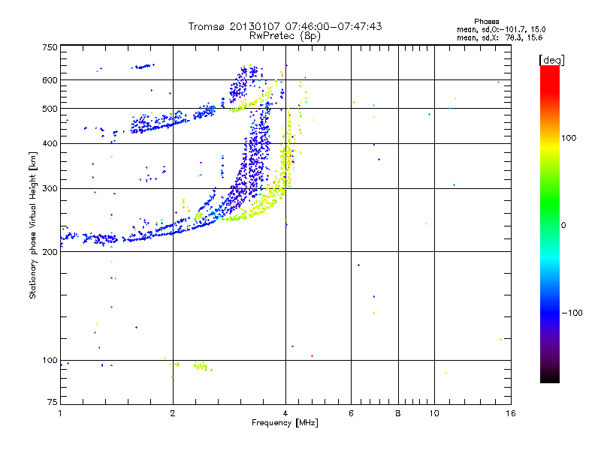Click the '[deg]' colorbar label
The height and width of the screenshot is (450, 601).
(x=551, y=60)
